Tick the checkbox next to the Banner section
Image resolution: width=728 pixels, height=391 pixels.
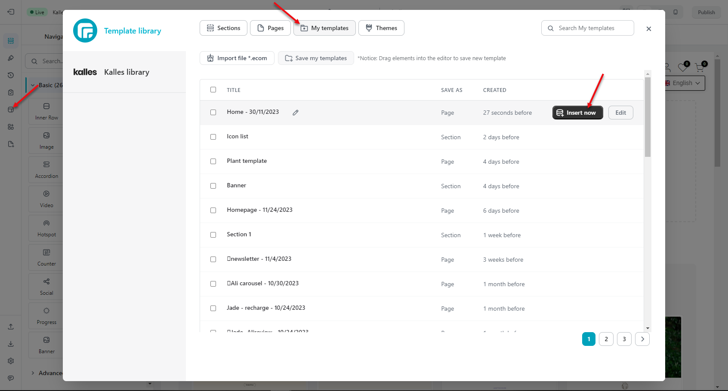(x=213, y=186)
